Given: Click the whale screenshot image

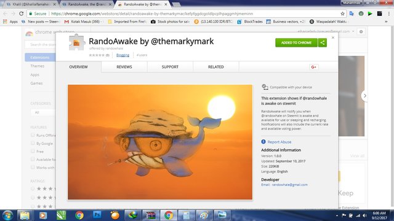Looking at the screenshot, I should (160, 142).
